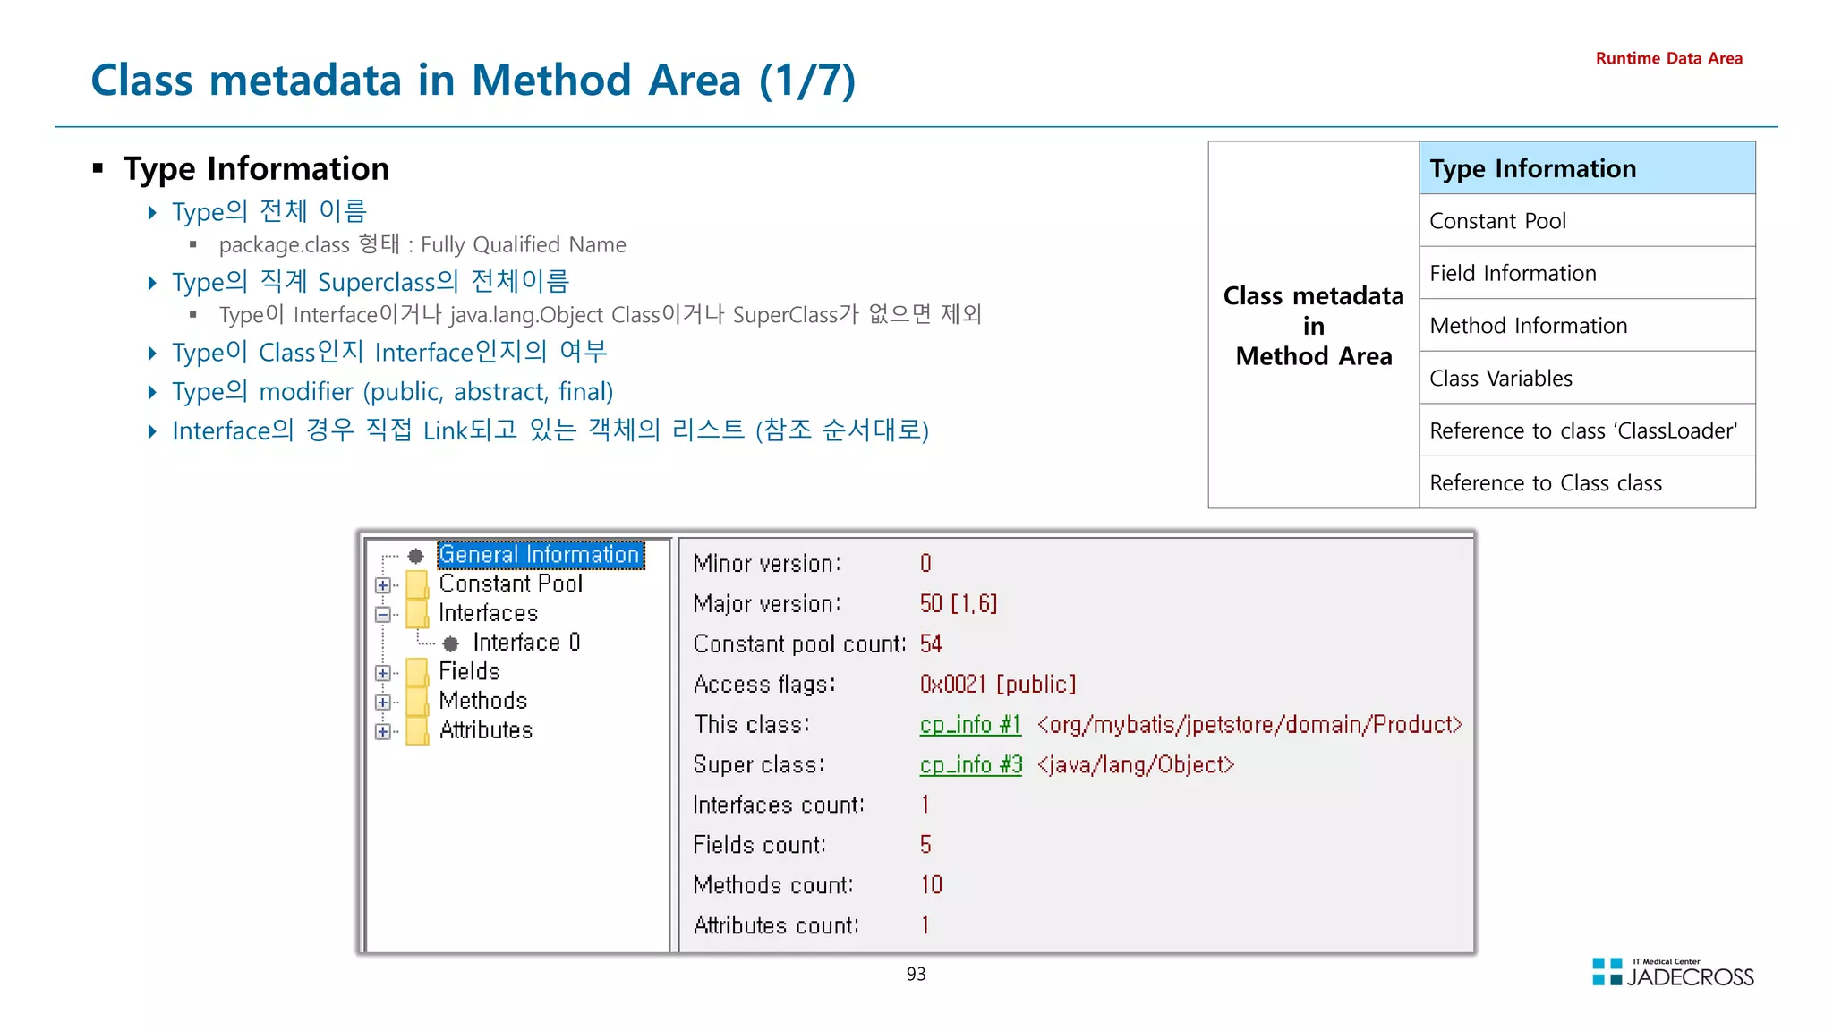Click the org/mybatis/jpetstore/domain/Product class name
The width and height of the screenshot is (1833, 1031).
click(1249, 725)
